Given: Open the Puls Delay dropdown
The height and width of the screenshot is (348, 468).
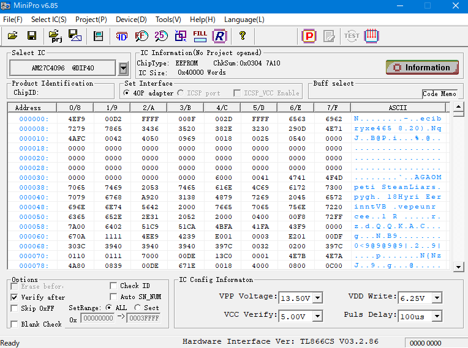Looking at the screenshot, I should click(437, 316).
